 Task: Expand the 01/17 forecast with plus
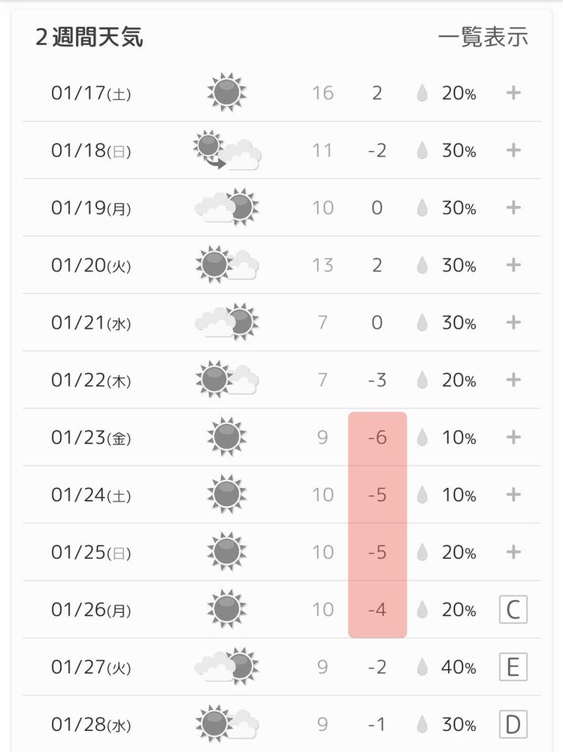coord(513,92)
